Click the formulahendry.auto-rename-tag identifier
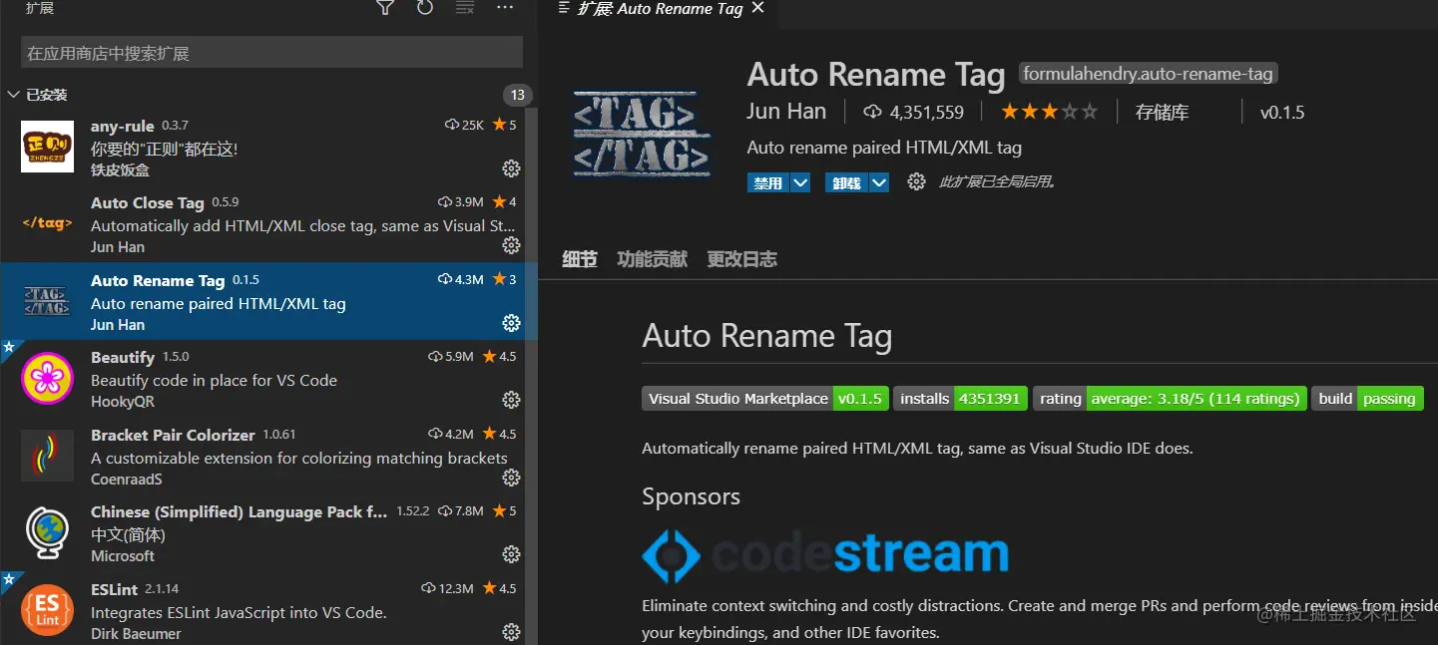1438x645 pixels. pyautogui.click(x=1149, y=74)
